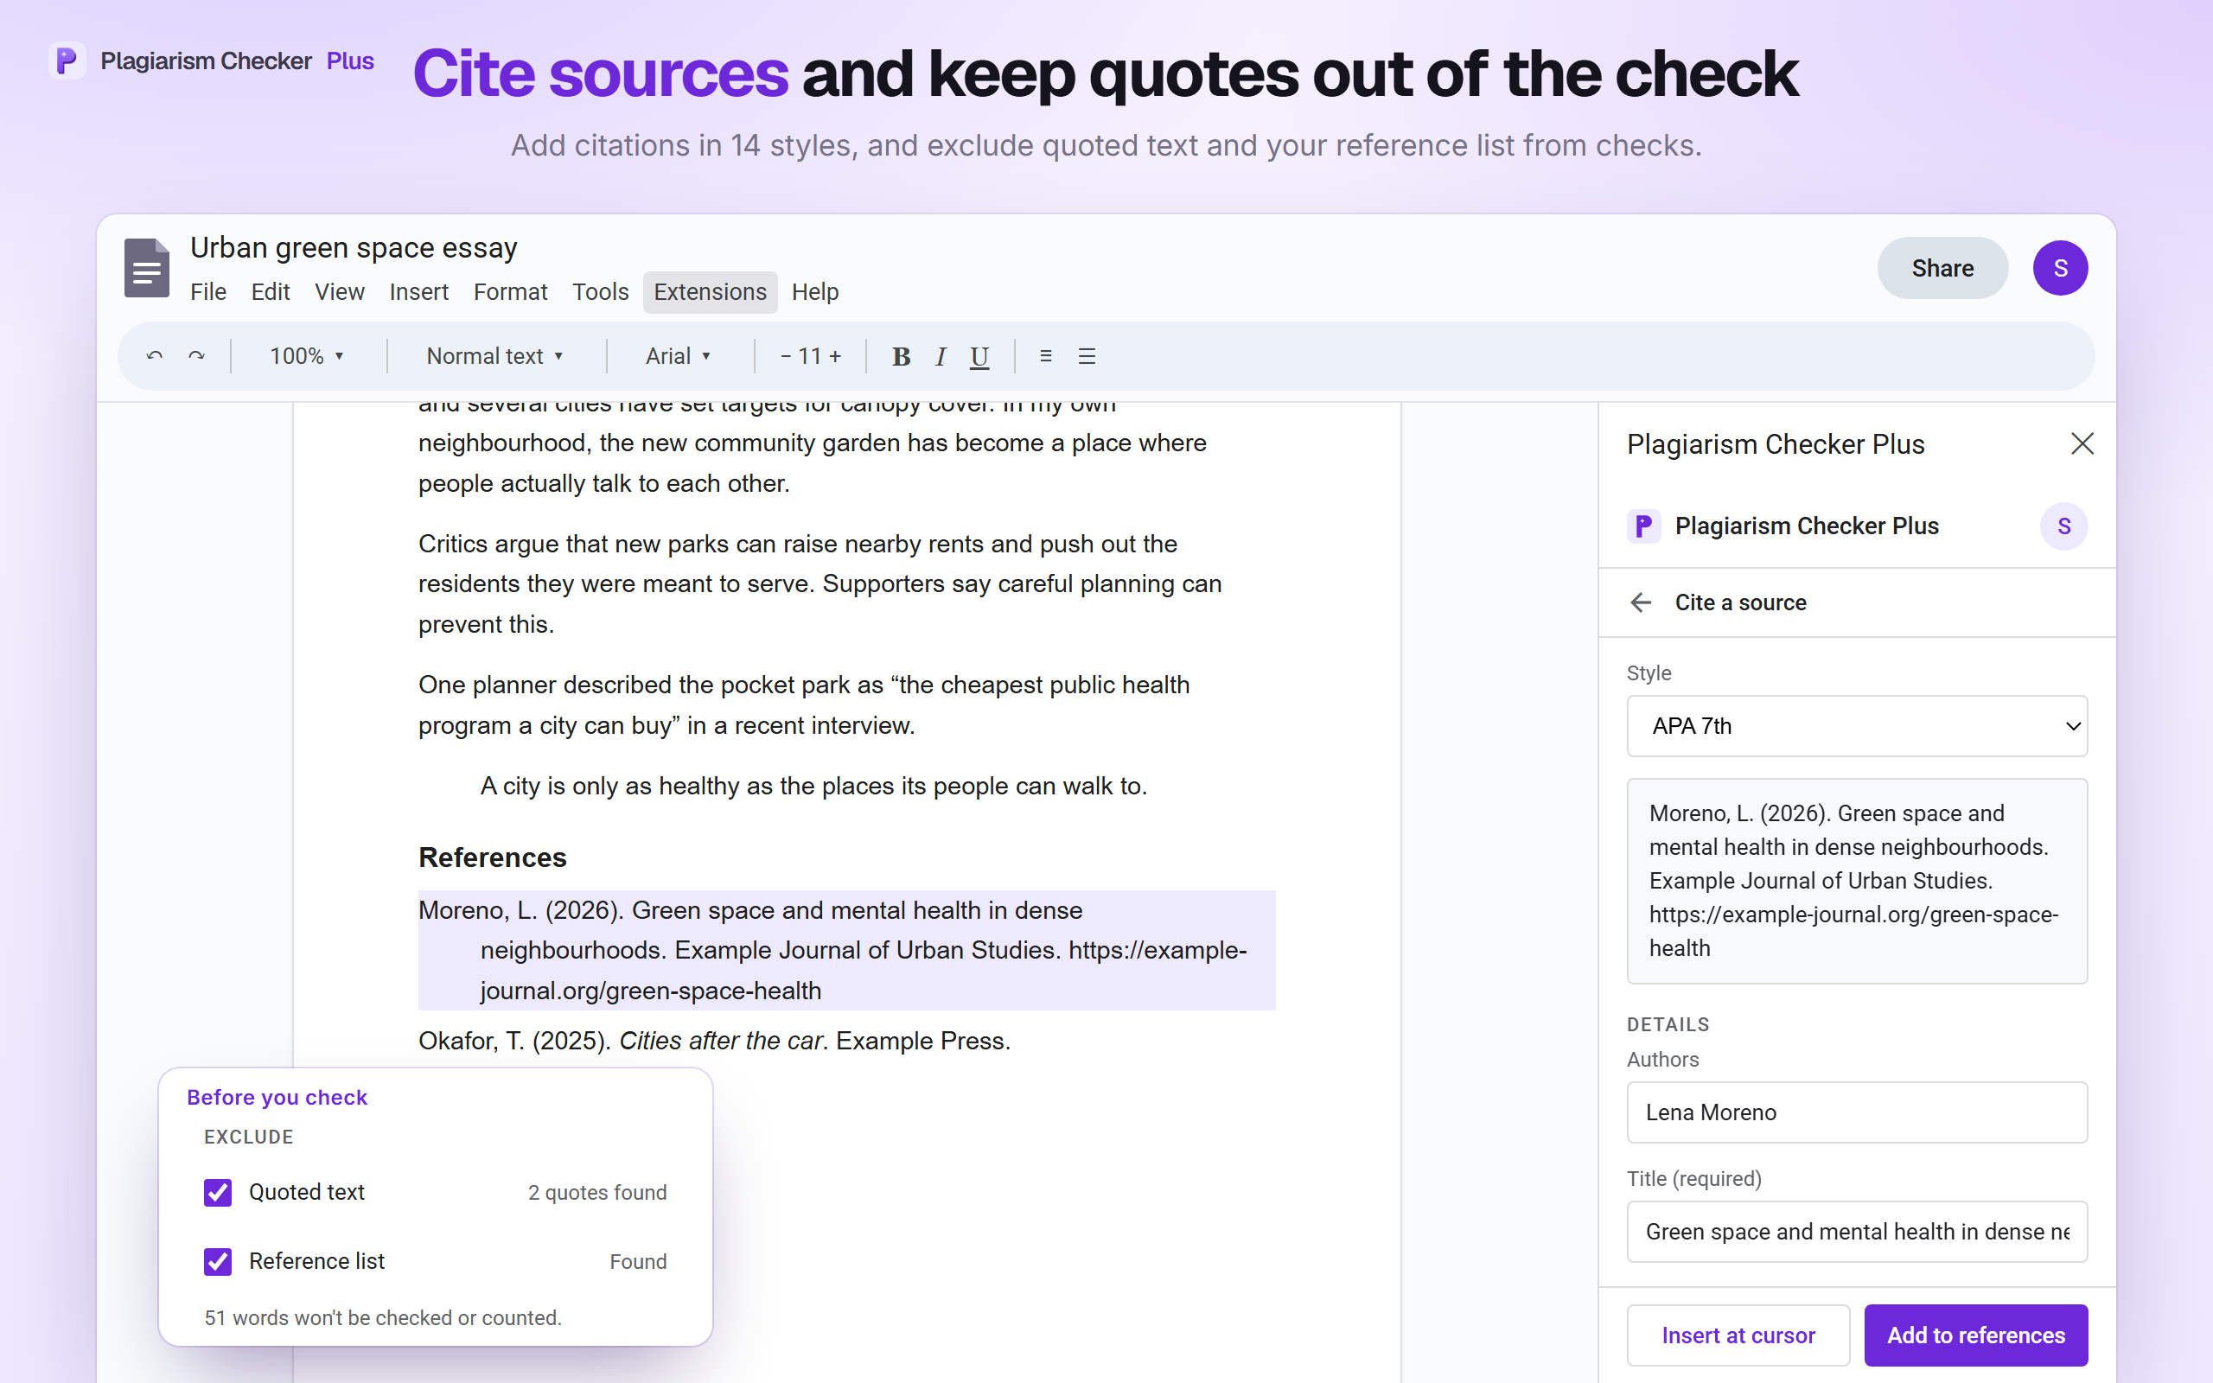2213x1383 pixels.
Task: Open the Edit menu
Action: [x=271, y=292]
